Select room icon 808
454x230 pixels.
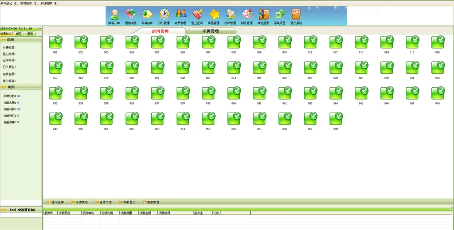click(234, 42)
